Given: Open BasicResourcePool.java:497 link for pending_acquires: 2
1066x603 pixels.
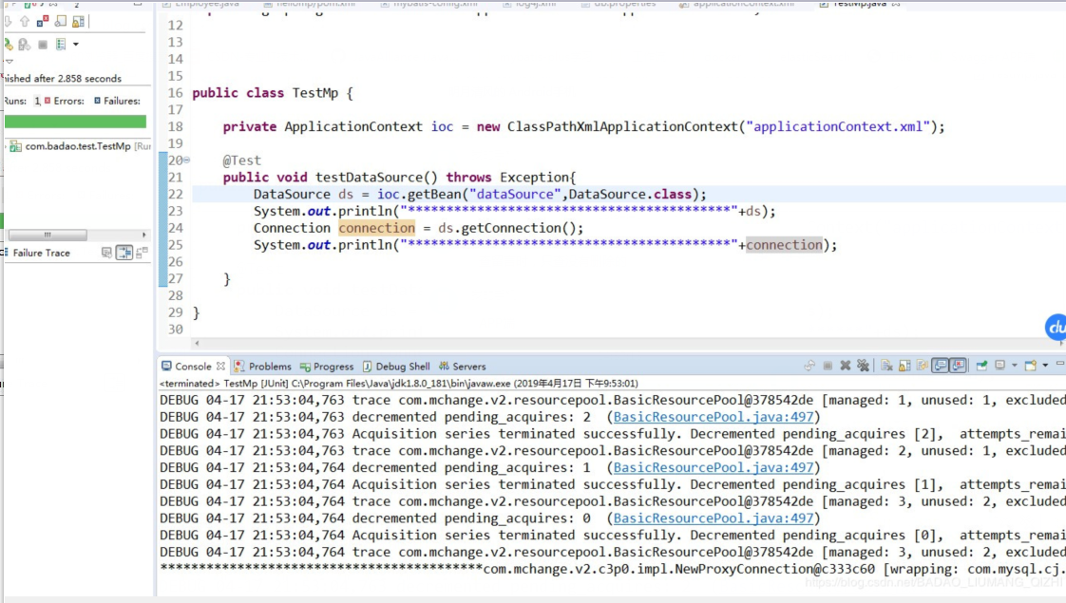Looking at the screenshot, I should tap(714, 417).
